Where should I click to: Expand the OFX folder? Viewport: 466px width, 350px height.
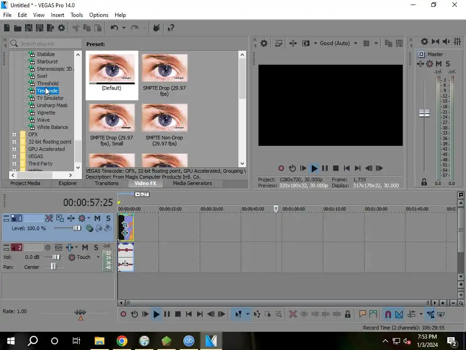point(14,134)
